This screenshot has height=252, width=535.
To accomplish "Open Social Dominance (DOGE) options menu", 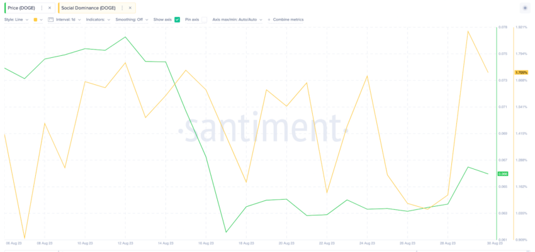I will click(x=122, y=8).
